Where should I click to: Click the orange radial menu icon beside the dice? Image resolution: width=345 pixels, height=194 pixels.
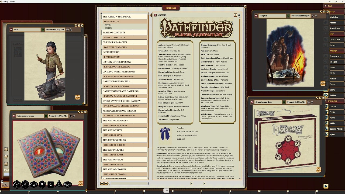(x=81, y=184)
